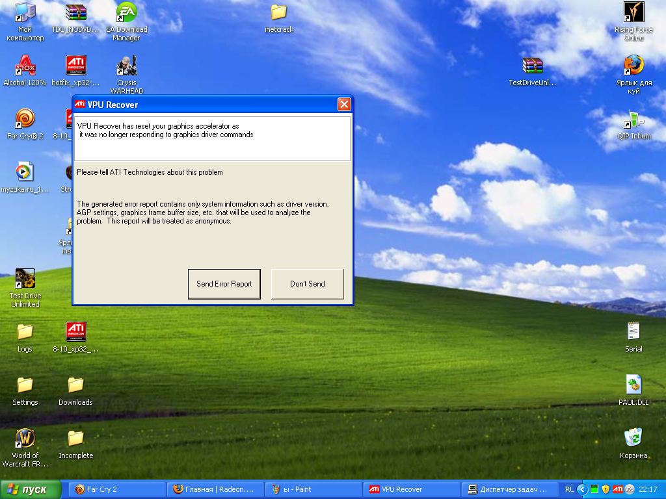Screen dimensions: 666x499
Task: Open the Incomplete folder
Action: click(x=75, y=444)
